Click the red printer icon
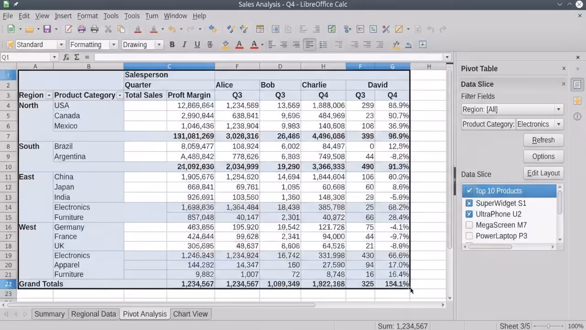The image size is (586, 330). (81, 29)
